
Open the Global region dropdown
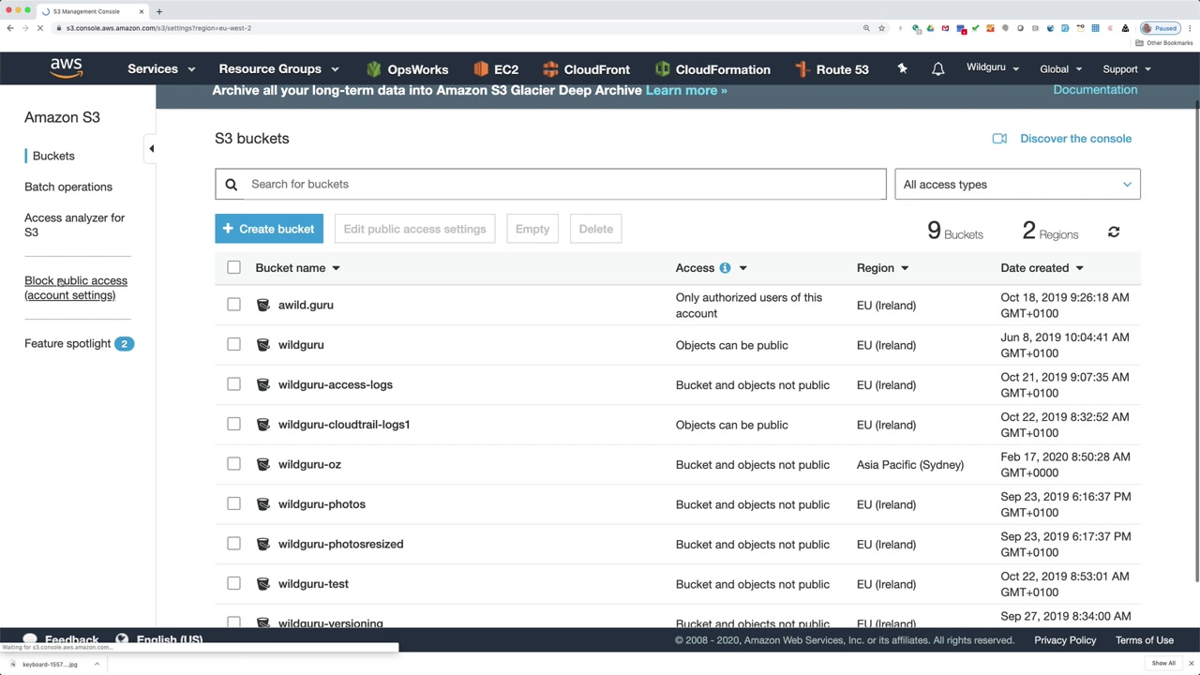point(1061,68)
